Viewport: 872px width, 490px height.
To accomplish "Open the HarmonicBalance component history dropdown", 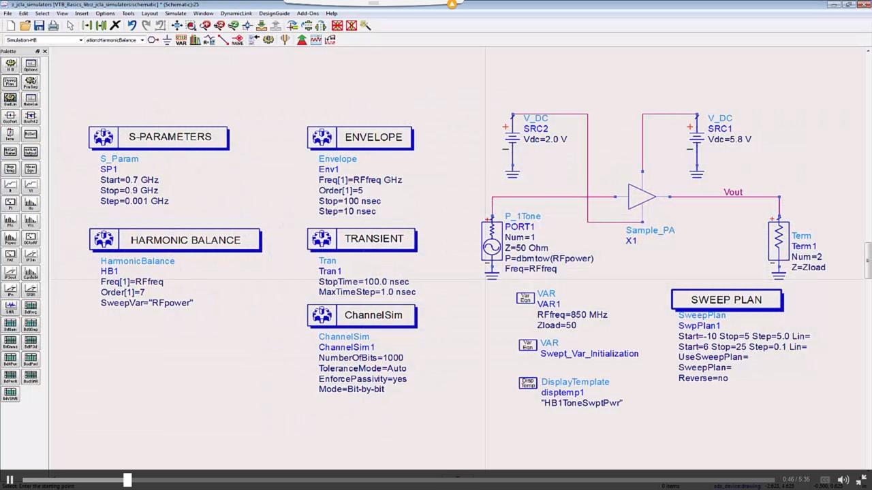I will [142, 39].
